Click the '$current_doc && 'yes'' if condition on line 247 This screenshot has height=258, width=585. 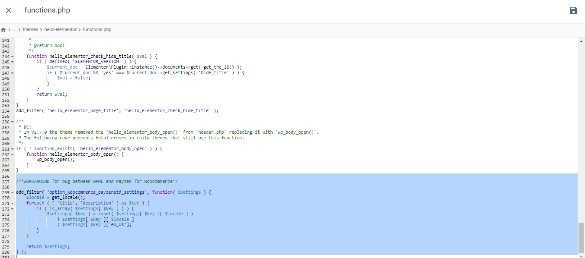click(x=146, y=73)
